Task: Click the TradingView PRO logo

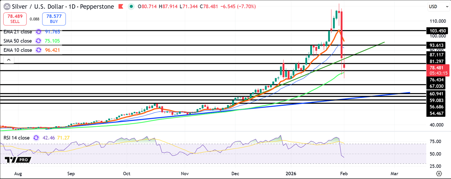Action: click(x=18, y=160)
